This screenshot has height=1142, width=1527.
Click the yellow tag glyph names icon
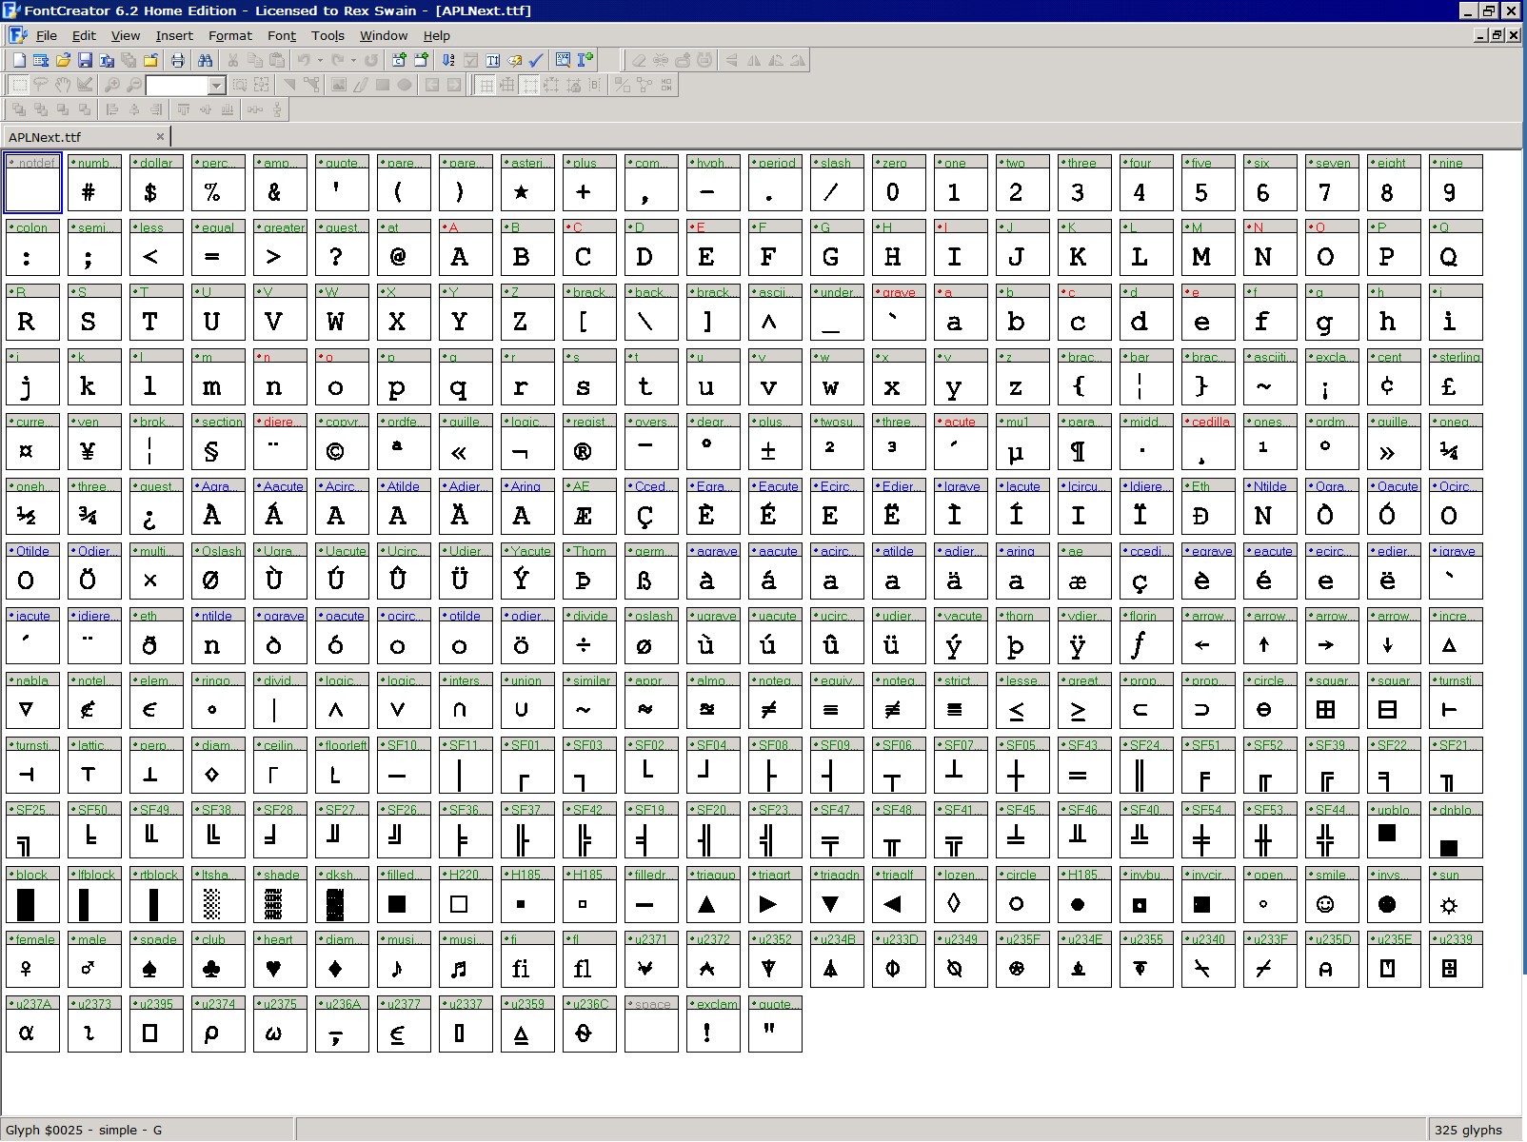pos(514,60)
